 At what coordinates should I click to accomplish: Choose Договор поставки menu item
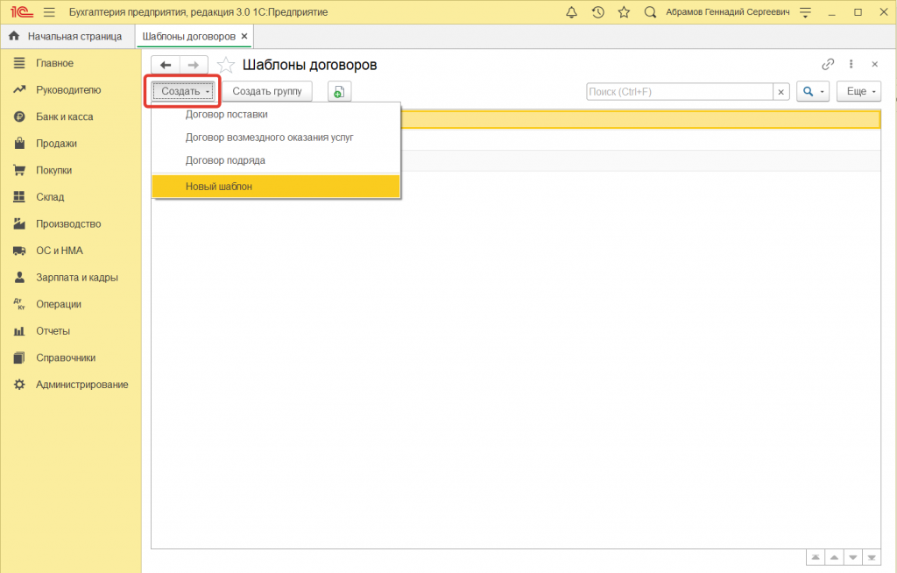click(226, 114)
